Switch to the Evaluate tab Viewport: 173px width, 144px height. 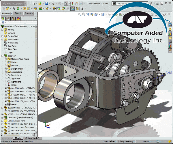click(x=29, y=14)
